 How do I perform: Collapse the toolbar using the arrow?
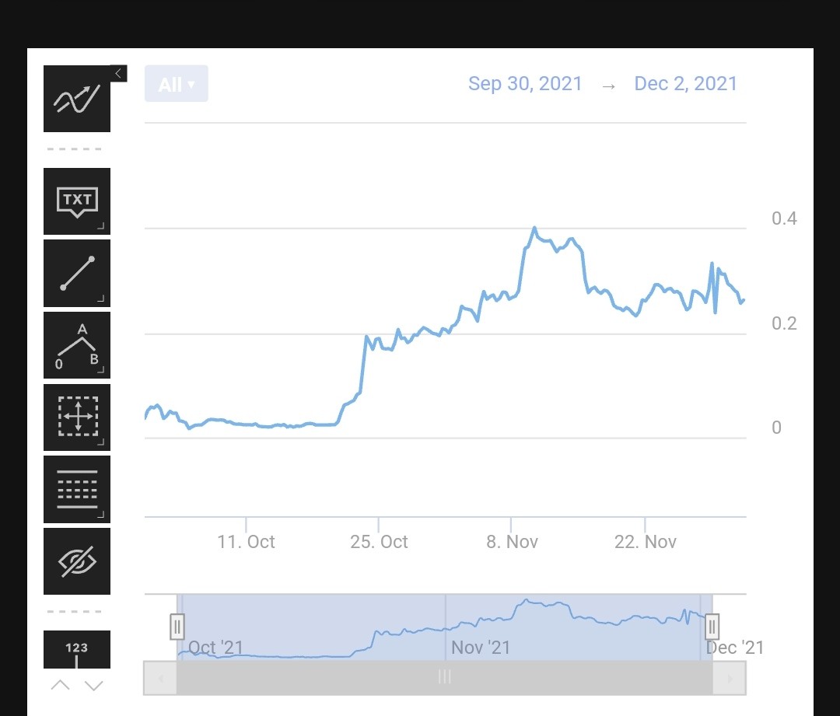[118, 73]
